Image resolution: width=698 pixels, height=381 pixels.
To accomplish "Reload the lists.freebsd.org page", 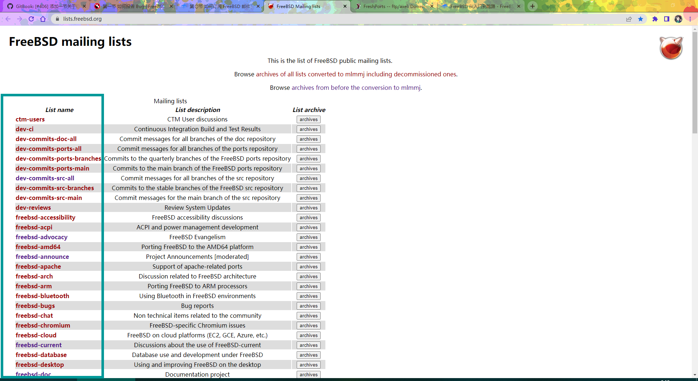I will [x=31, y=19].
